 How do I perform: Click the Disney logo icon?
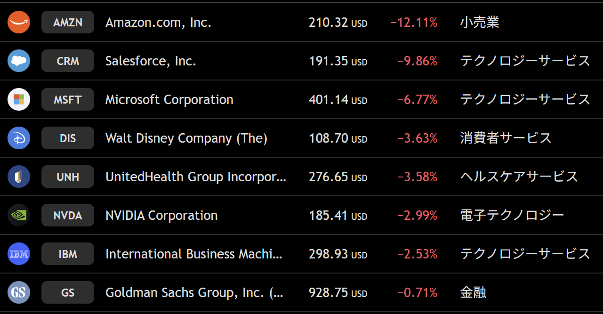19,138
